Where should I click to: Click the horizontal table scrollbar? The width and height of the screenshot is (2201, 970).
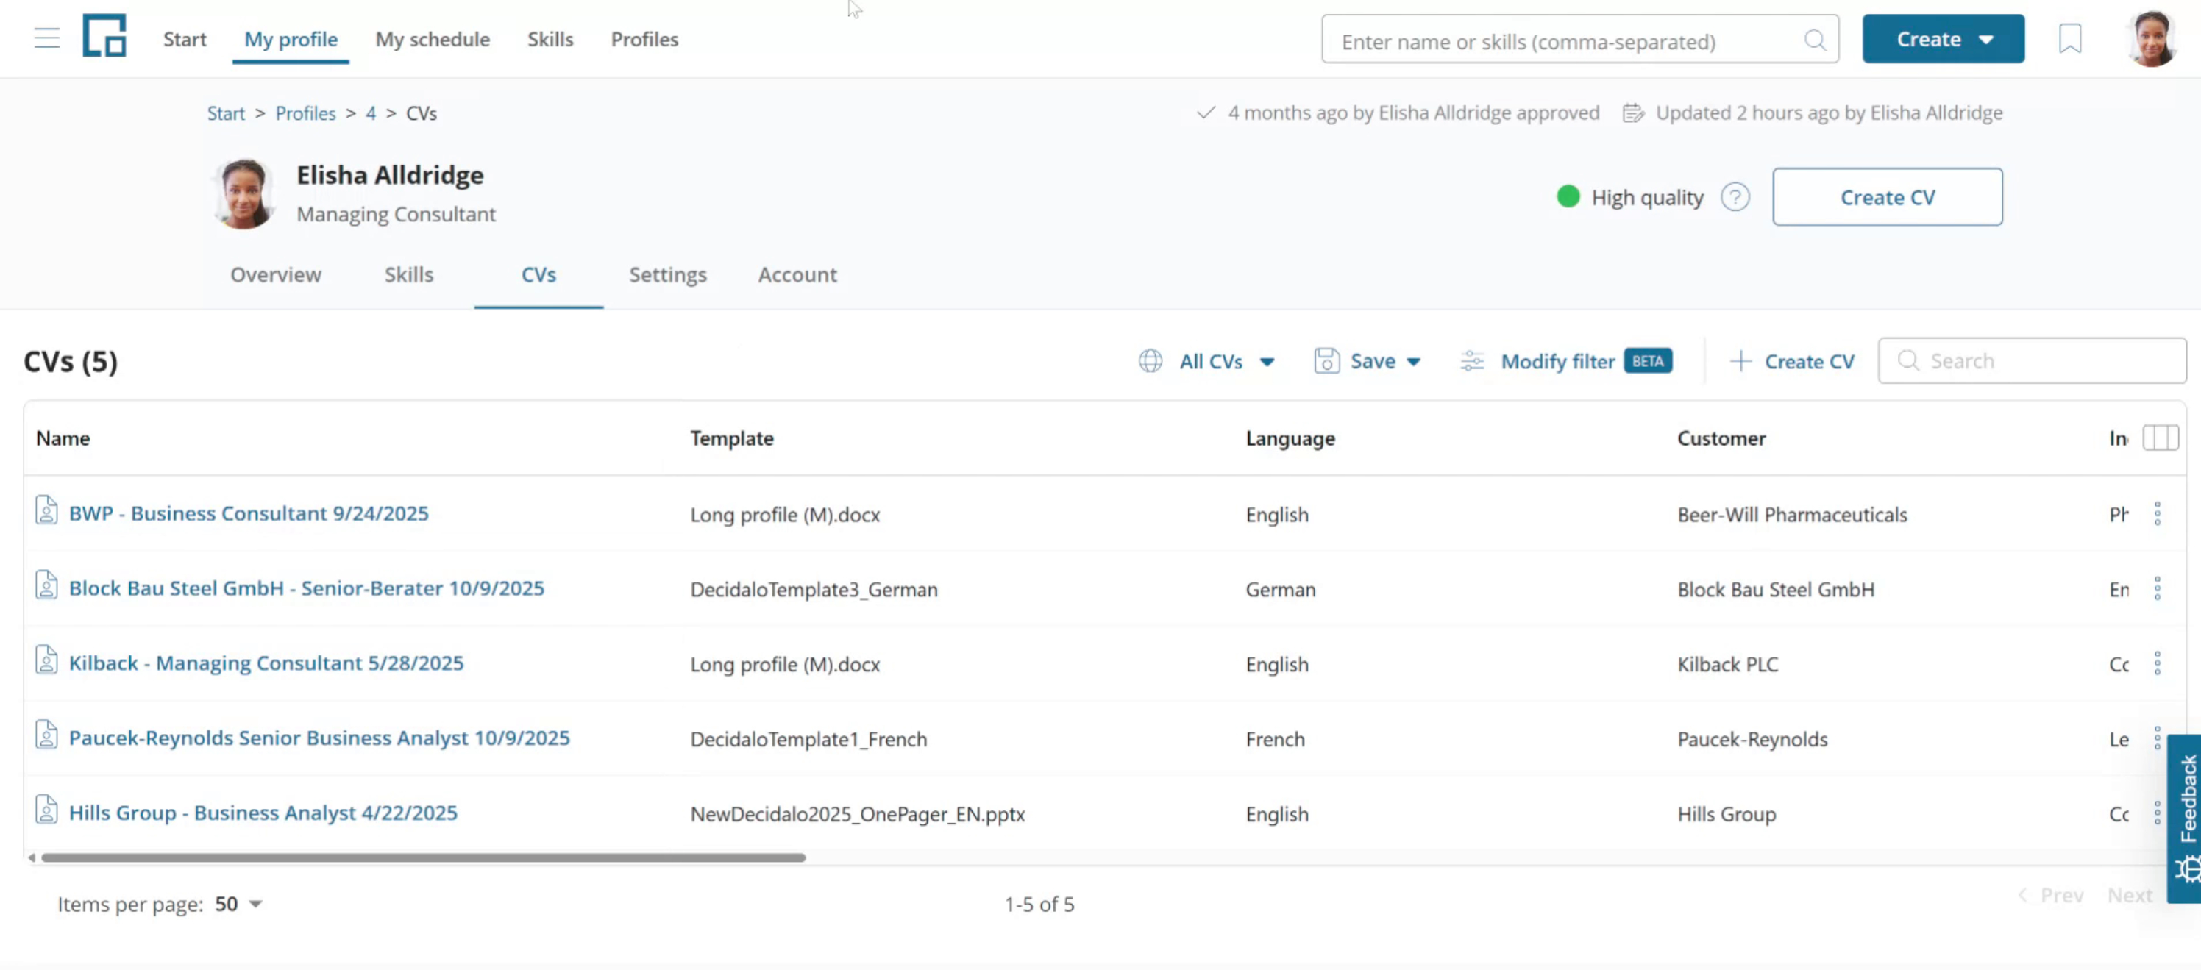[423, 857]
